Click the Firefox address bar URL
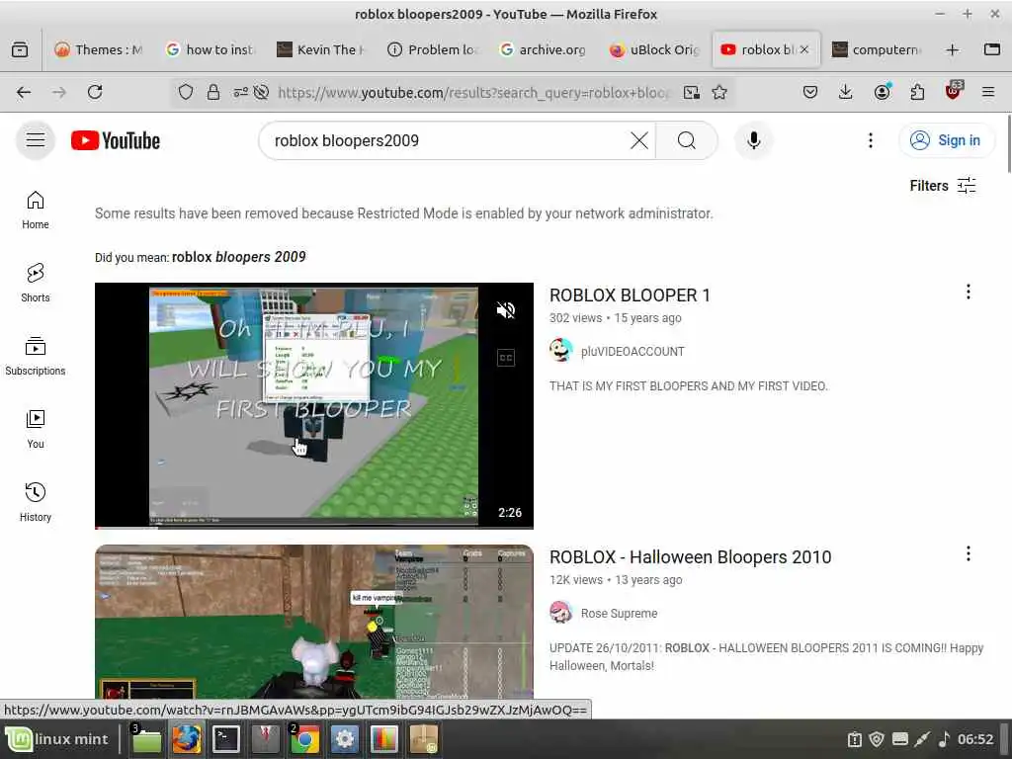This screenshot has height=759, width=1012. point(474,92)
